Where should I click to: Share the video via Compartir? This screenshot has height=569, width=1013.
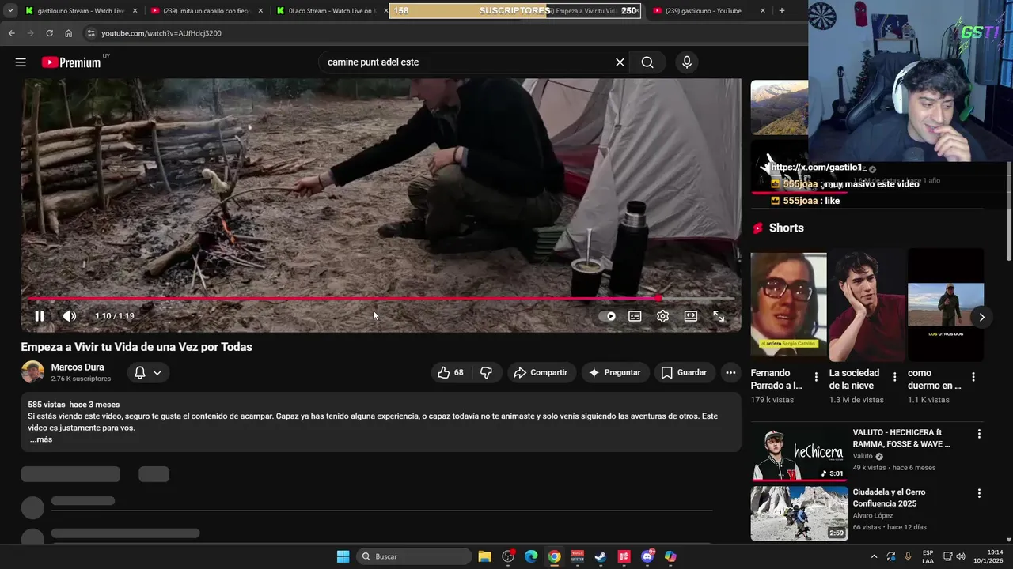(541, 372)
